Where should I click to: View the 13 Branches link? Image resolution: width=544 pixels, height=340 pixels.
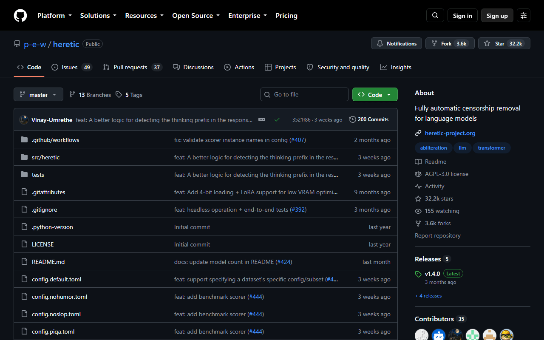[90, 95]
